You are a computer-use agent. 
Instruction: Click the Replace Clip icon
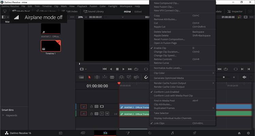click(x=136, y=77)
